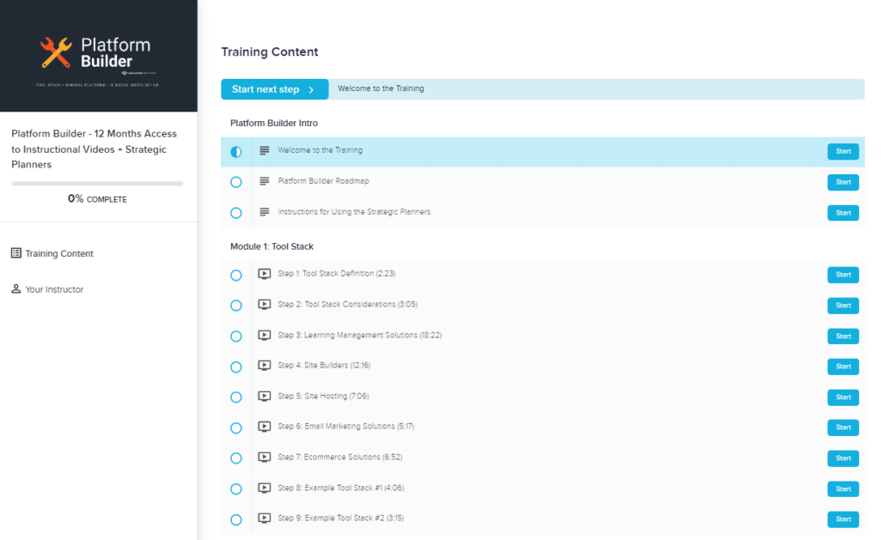Toggle completion circle for Step 1: Tool Stack Definition
The width and height of the screenshot is (885, 540).
click(x=236, y=275)
